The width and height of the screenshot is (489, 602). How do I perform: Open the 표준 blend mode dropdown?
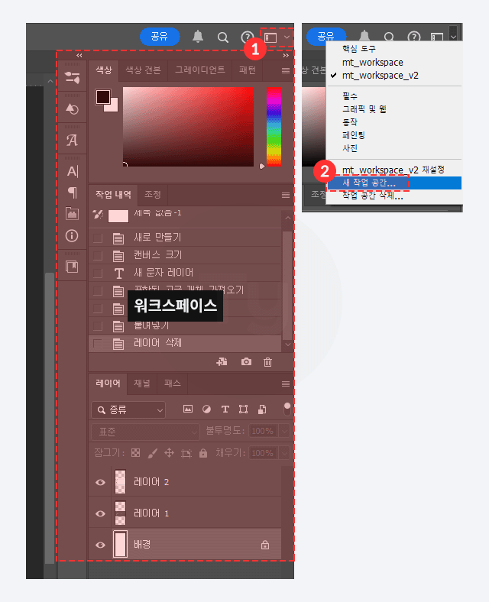pos(145,432)
